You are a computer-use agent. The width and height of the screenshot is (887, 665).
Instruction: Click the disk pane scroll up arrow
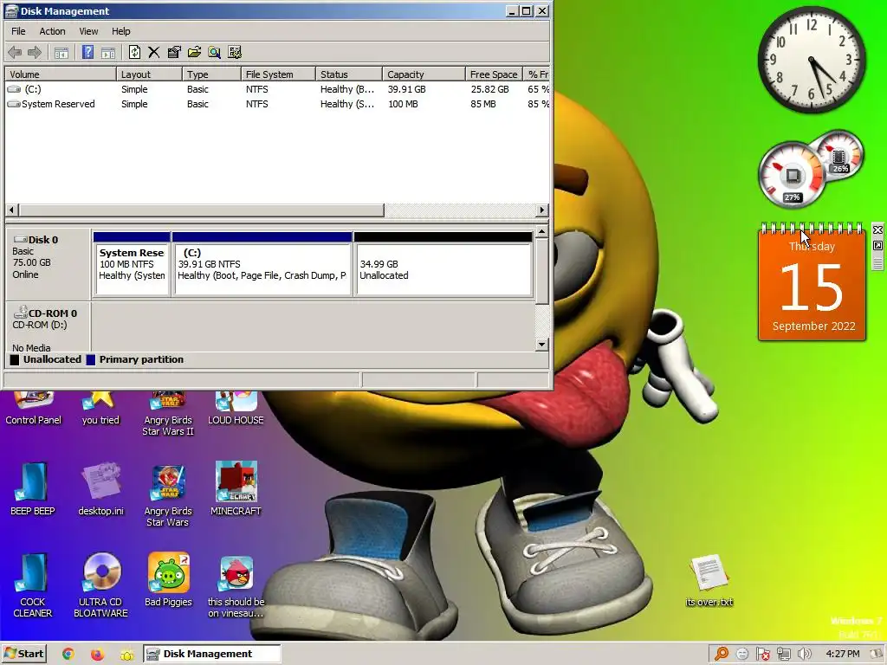pyautogui.click(x=542, y=232)
